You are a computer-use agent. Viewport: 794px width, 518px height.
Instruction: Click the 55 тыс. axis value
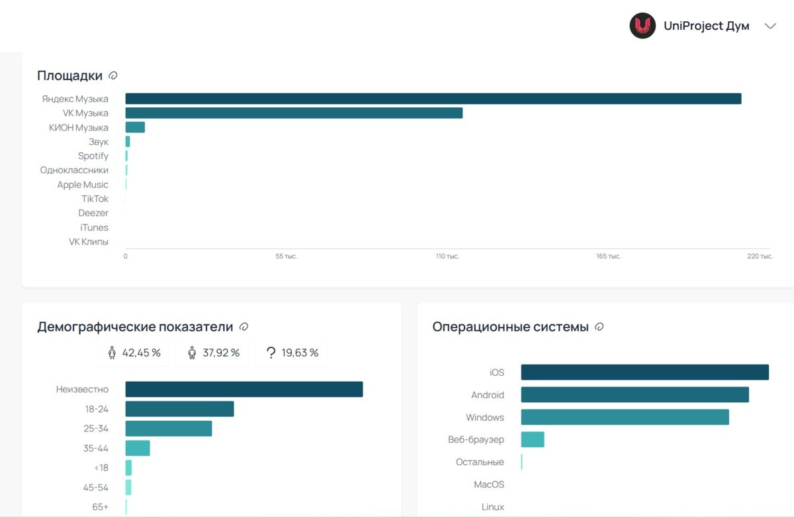pyautogui.click(x=287, y=256)
